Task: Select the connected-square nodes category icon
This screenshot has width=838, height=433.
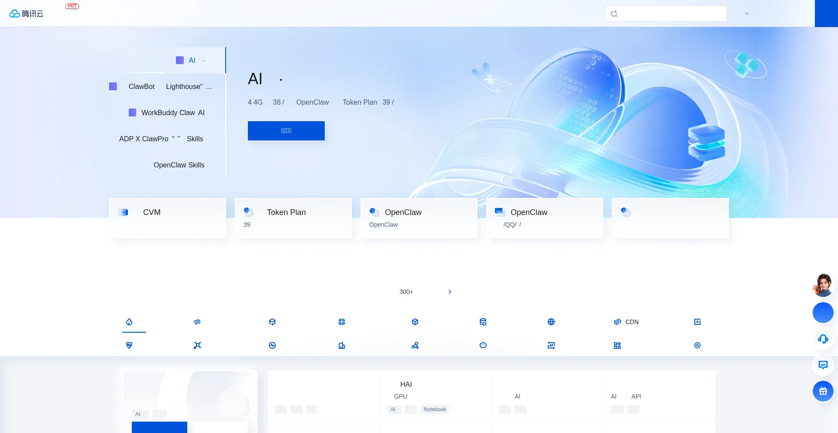Action: (197, 345)
